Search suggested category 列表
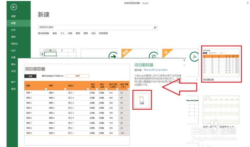This screenshot has width=250, height=147. pos(70,33)
